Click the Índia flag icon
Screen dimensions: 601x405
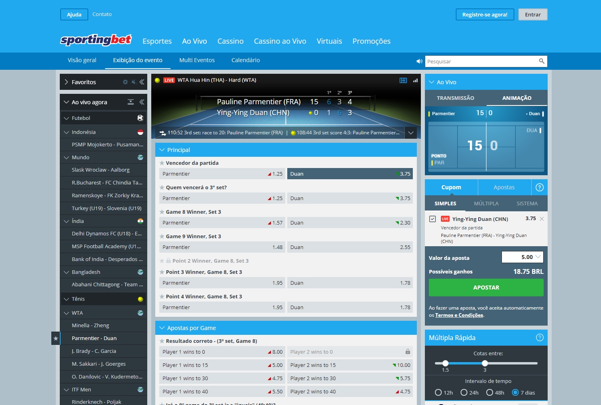(140, 221)
